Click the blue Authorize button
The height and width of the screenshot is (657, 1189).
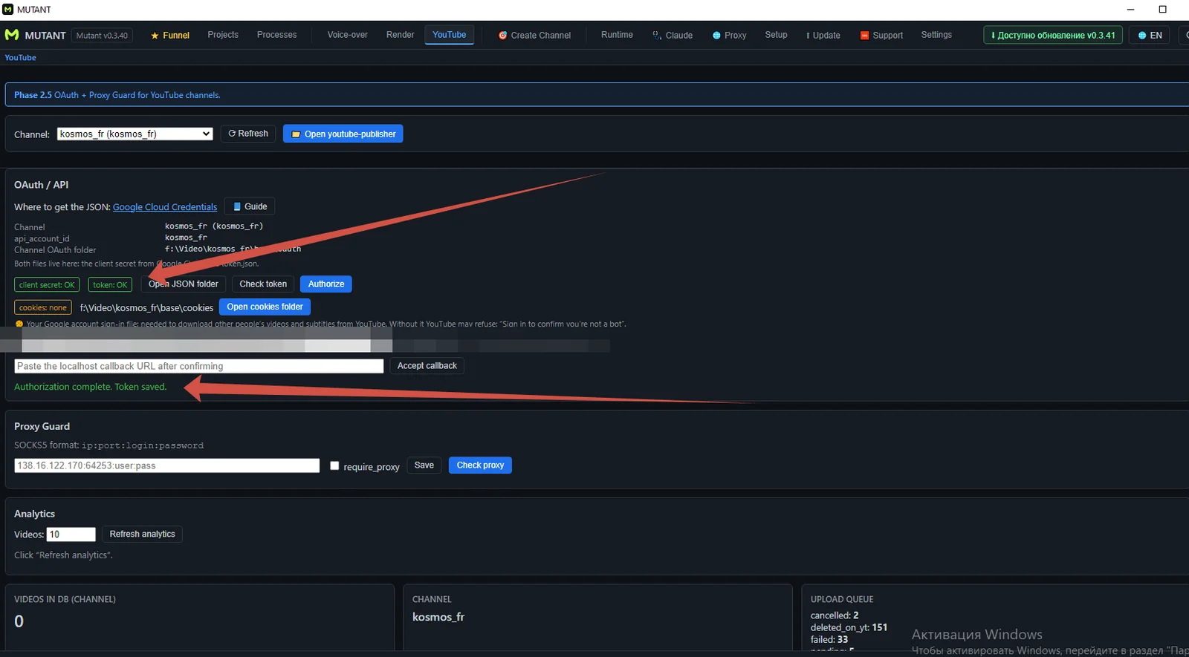(x=326, y=284)
